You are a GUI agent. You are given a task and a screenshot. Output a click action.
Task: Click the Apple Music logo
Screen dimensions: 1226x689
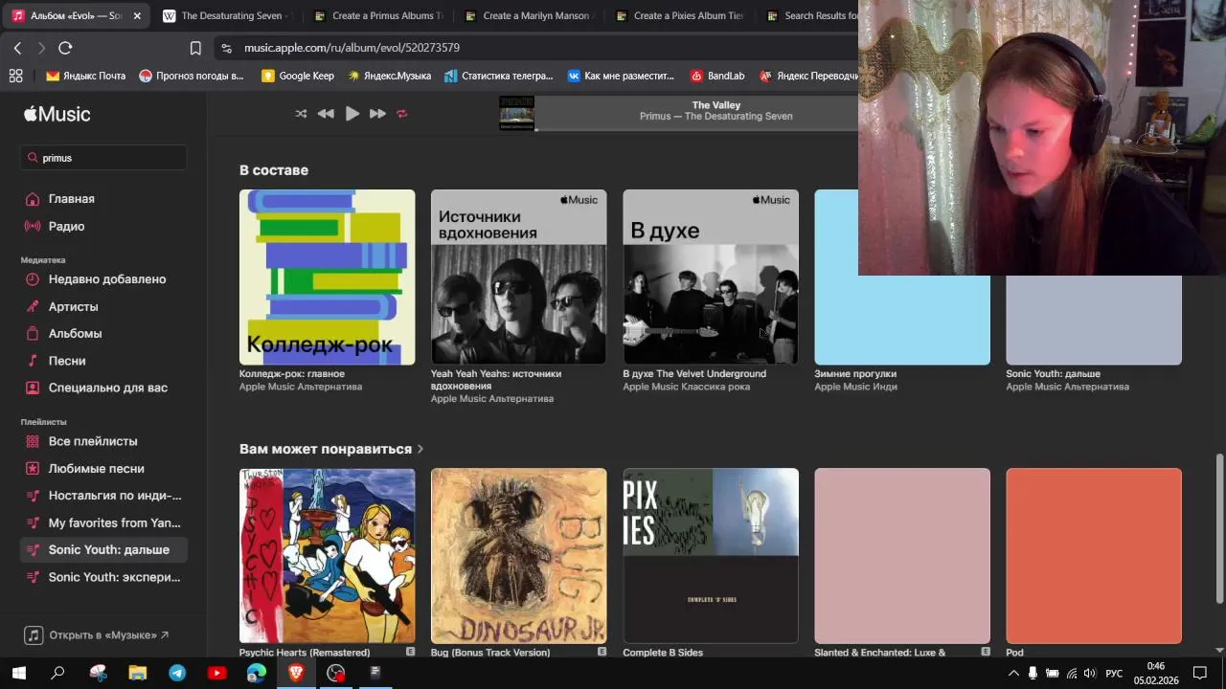57,114
